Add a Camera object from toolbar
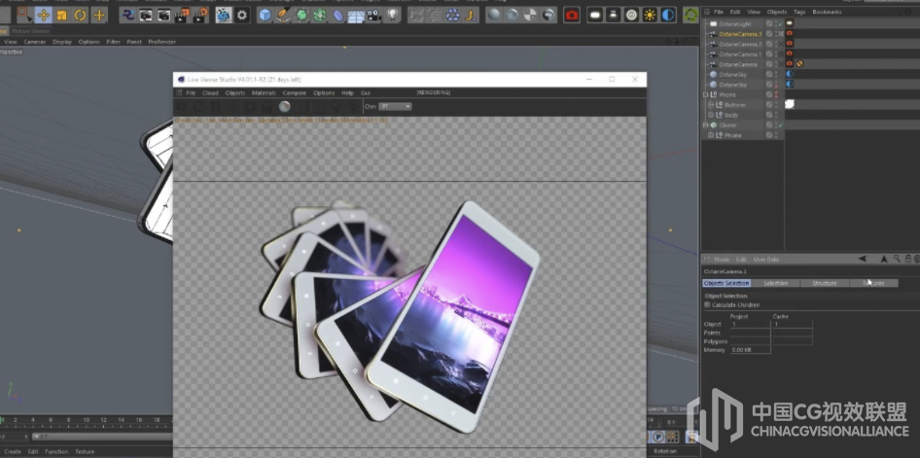Viewport: 920px width, 458px height. coord(373,16)
